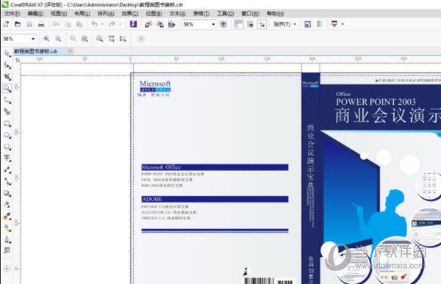Select the Pick tool in the toolbox
Image resolution: width=441 pixels, height=284 pixels.
[7, 54]
